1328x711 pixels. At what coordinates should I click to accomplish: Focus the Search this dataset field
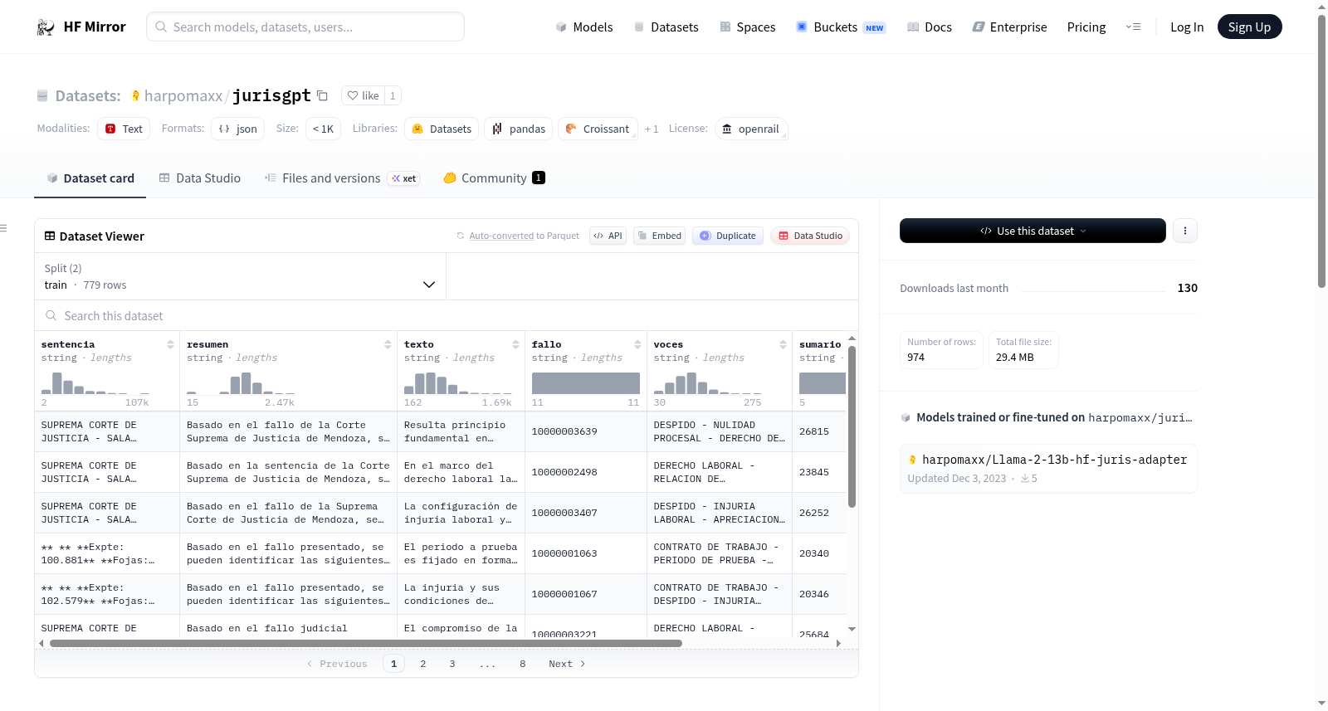click(447, 315)
